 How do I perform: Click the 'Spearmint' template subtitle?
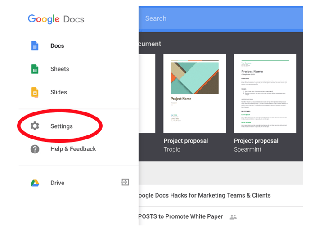click(x=247, y=149)
